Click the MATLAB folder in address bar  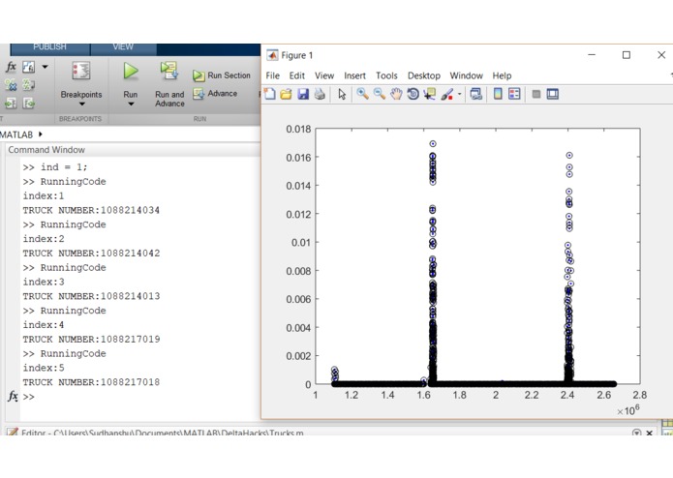[x=16, y=134]
